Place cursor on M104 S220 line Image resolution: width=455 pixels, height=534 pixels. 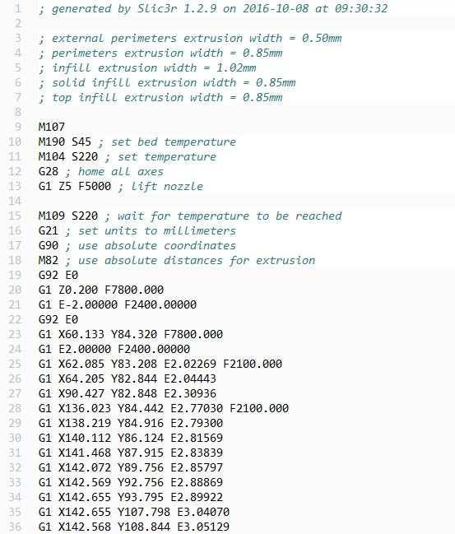[x=127, y=156]
